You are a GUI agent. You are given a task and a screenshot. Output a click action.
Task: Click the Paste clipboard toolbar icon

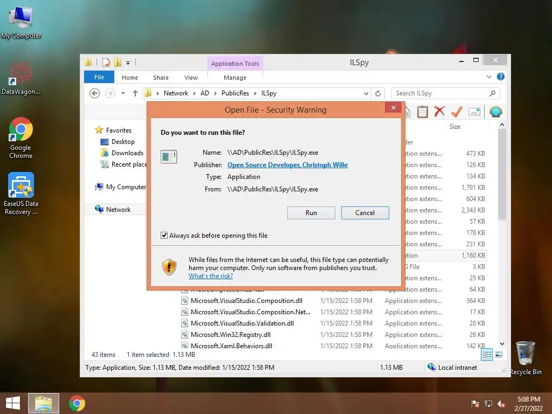[x=422, y=112]
